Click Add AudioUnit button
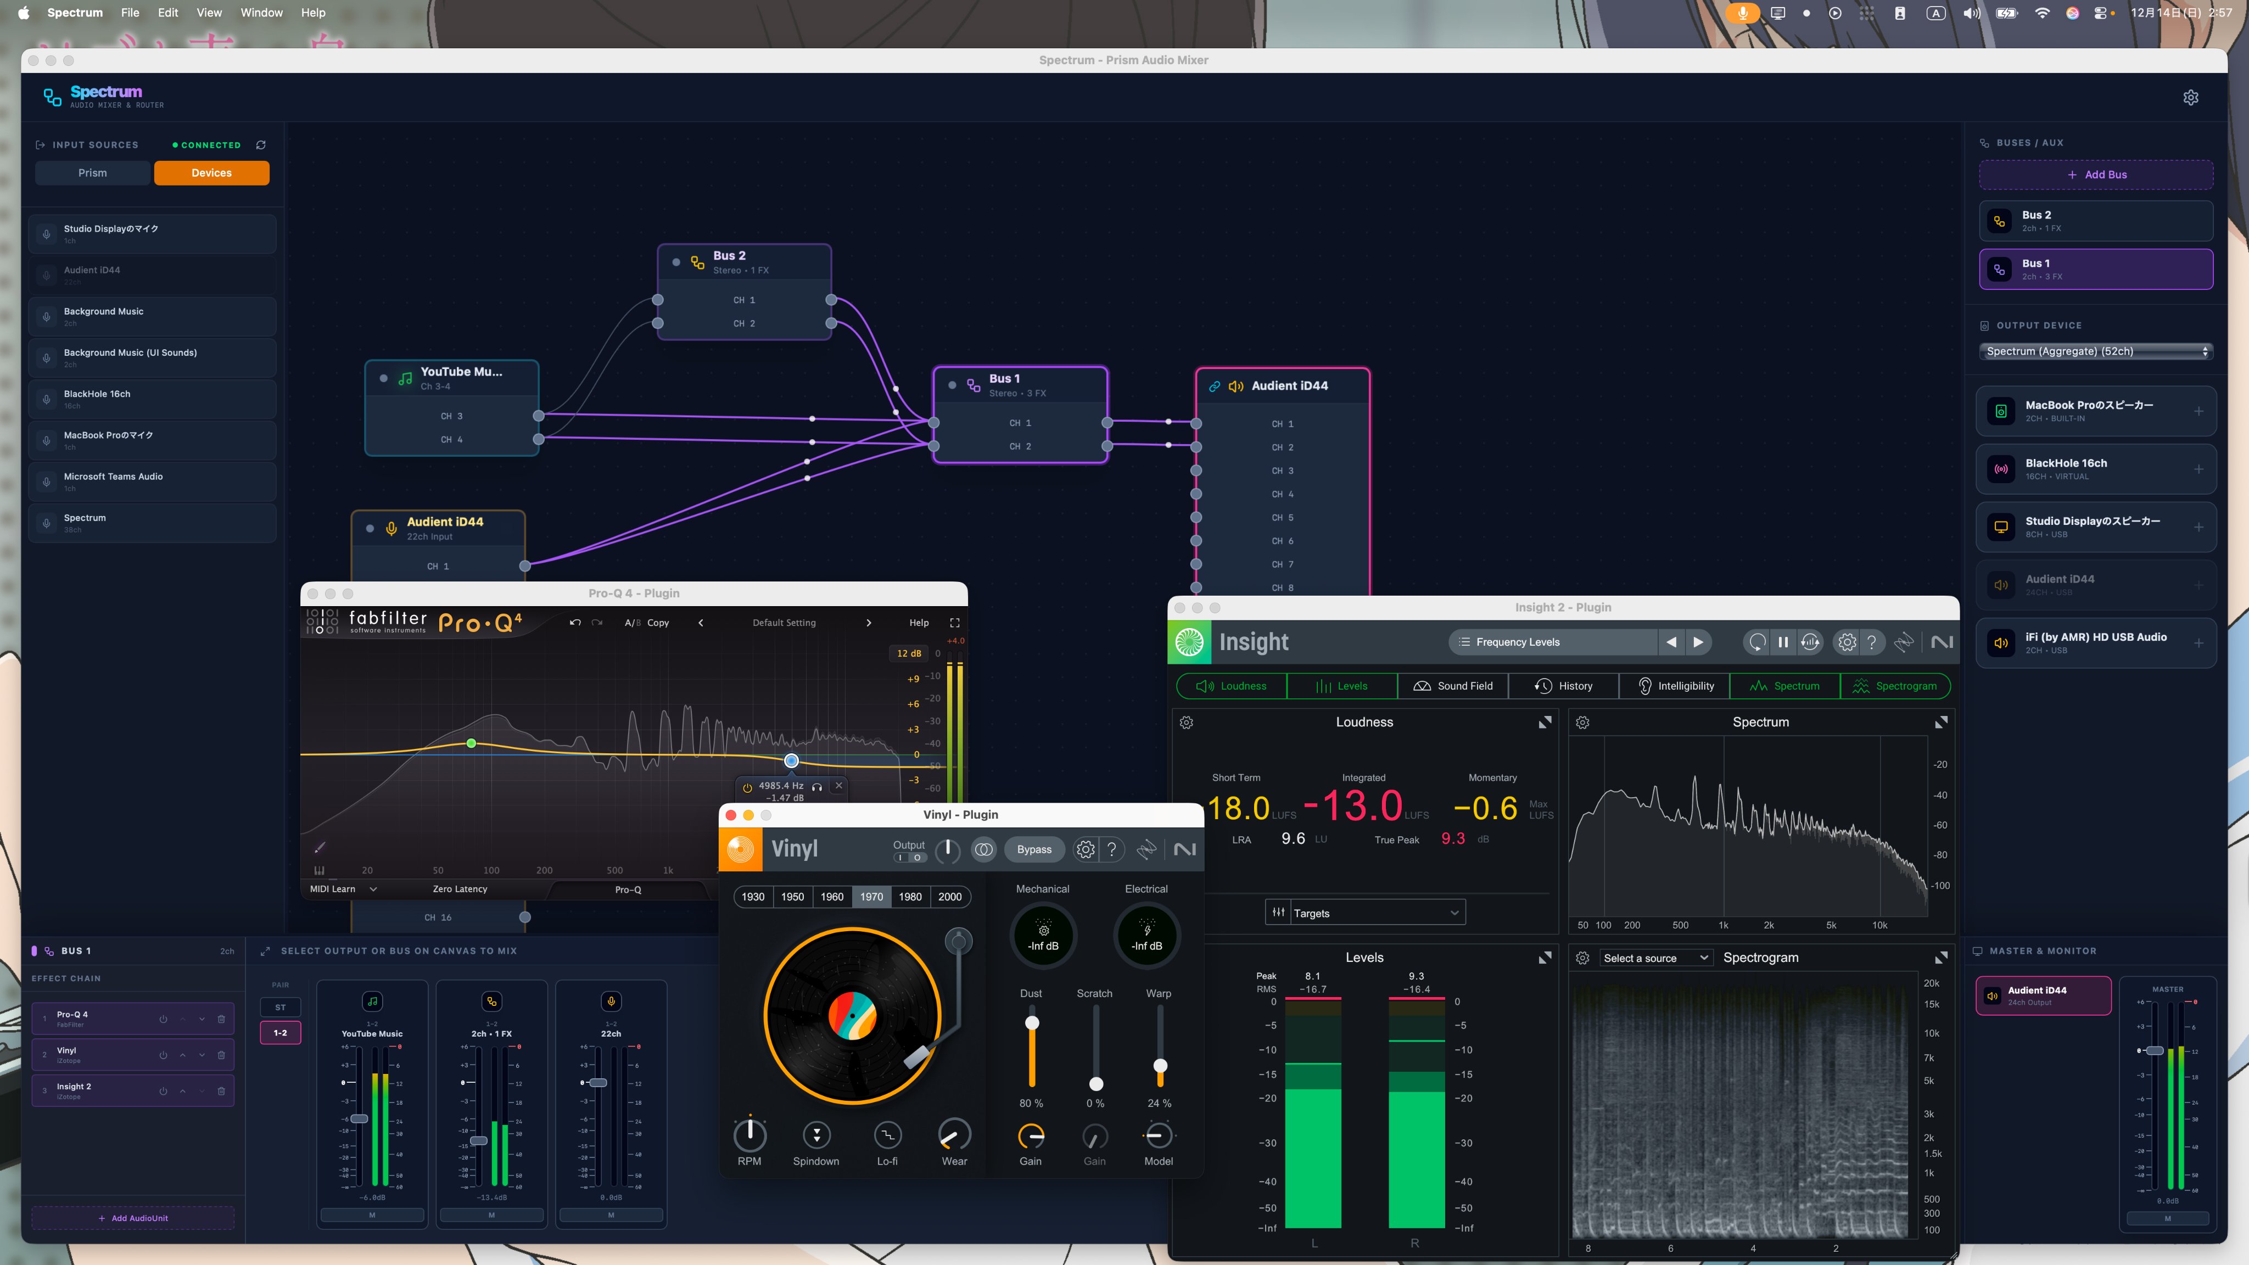The width and height of the screenshot is (2249, 1265). (133, 1218)
